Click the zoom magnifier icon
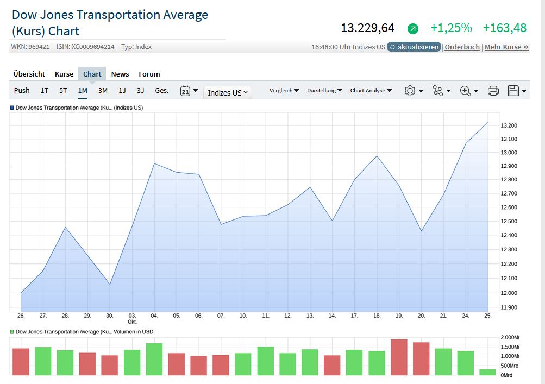The height and width of the screenshot is (384, 545). 466,91
